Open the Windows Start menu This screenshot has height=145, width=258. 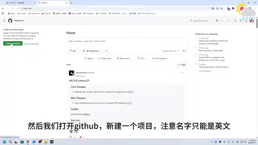click(4, 142)
